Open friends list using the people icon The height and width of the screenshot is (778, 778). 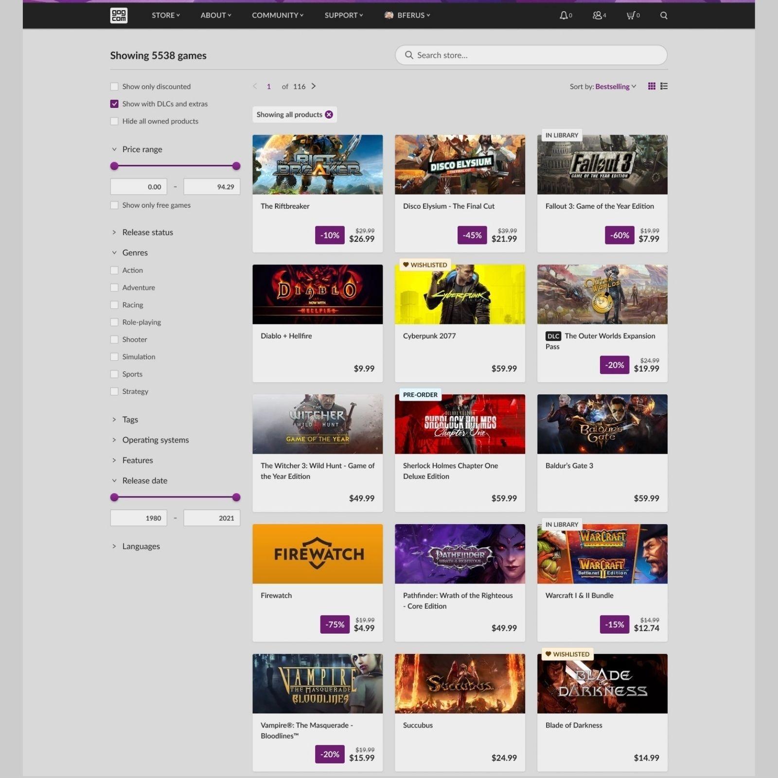(597, 15)
